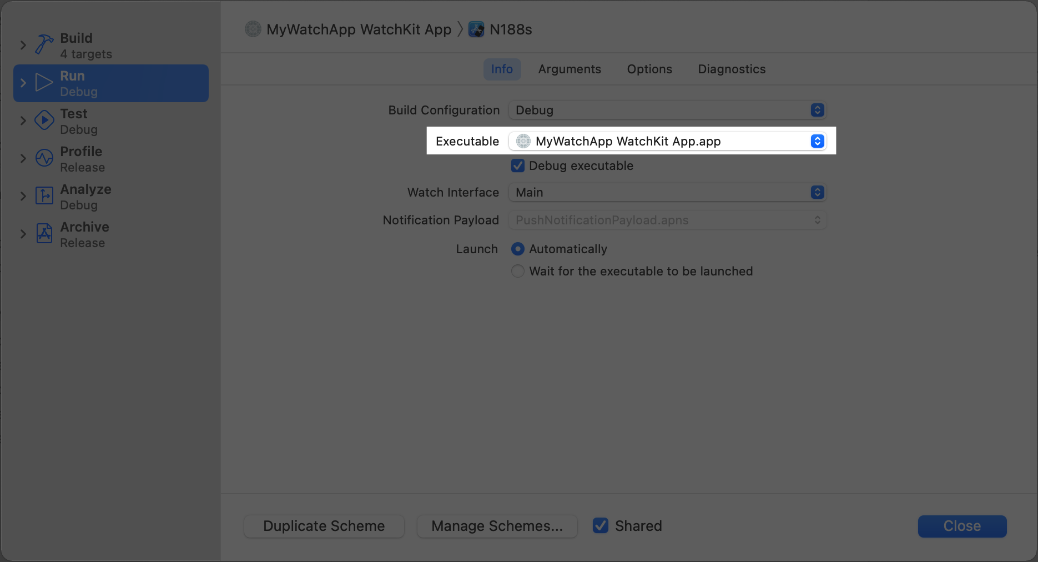
Task: Switch to the Diagnostics tab
Action: coord(732,69)
